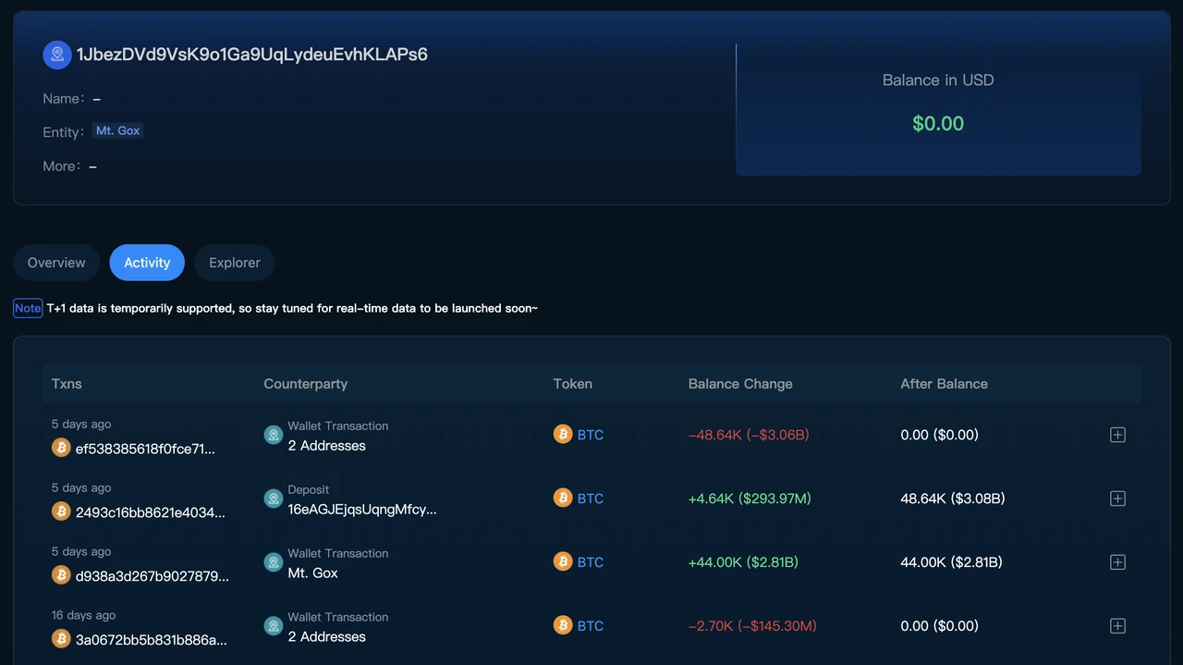Click BTC token link in the deposit row

pos(591,499)
